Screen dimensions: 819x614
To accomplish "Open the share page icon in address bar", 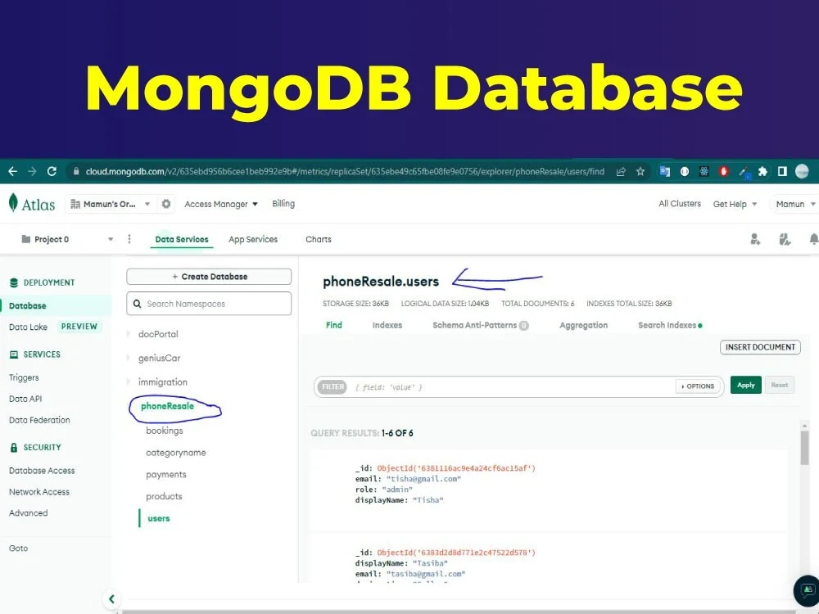I will [x=621, y=171].
